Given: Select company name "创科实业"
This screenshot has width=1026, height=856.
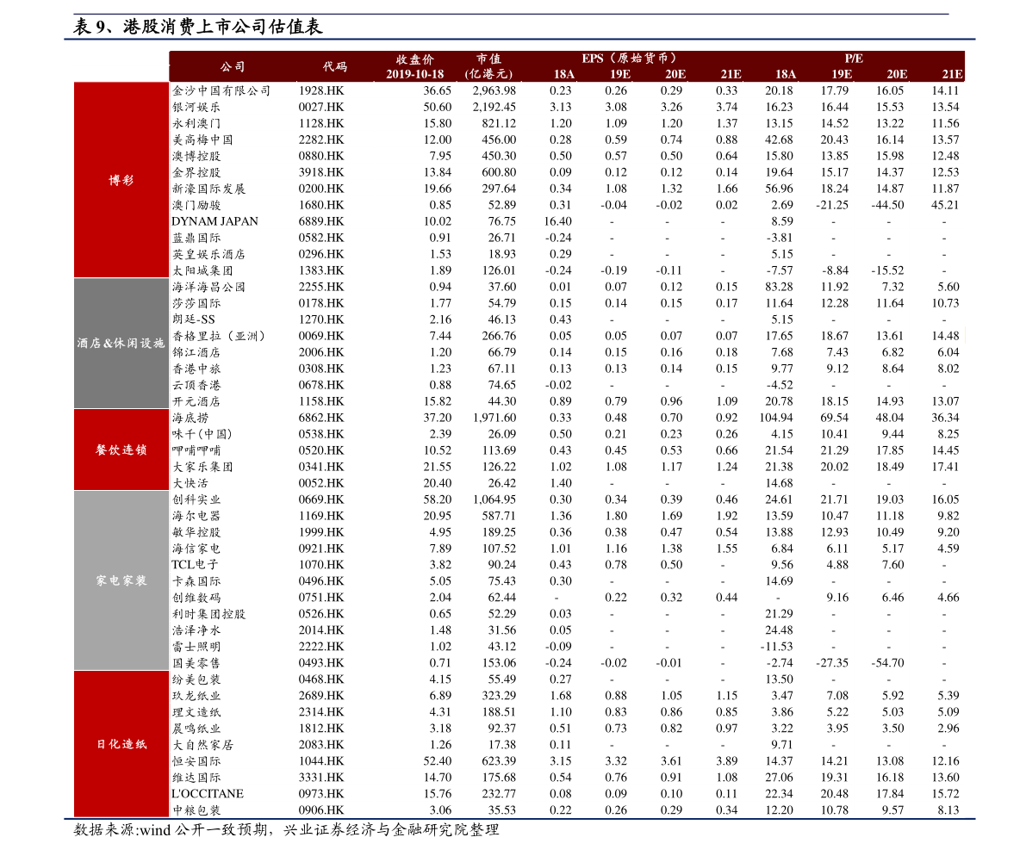Looking at the screenshot, I should 196,499.
